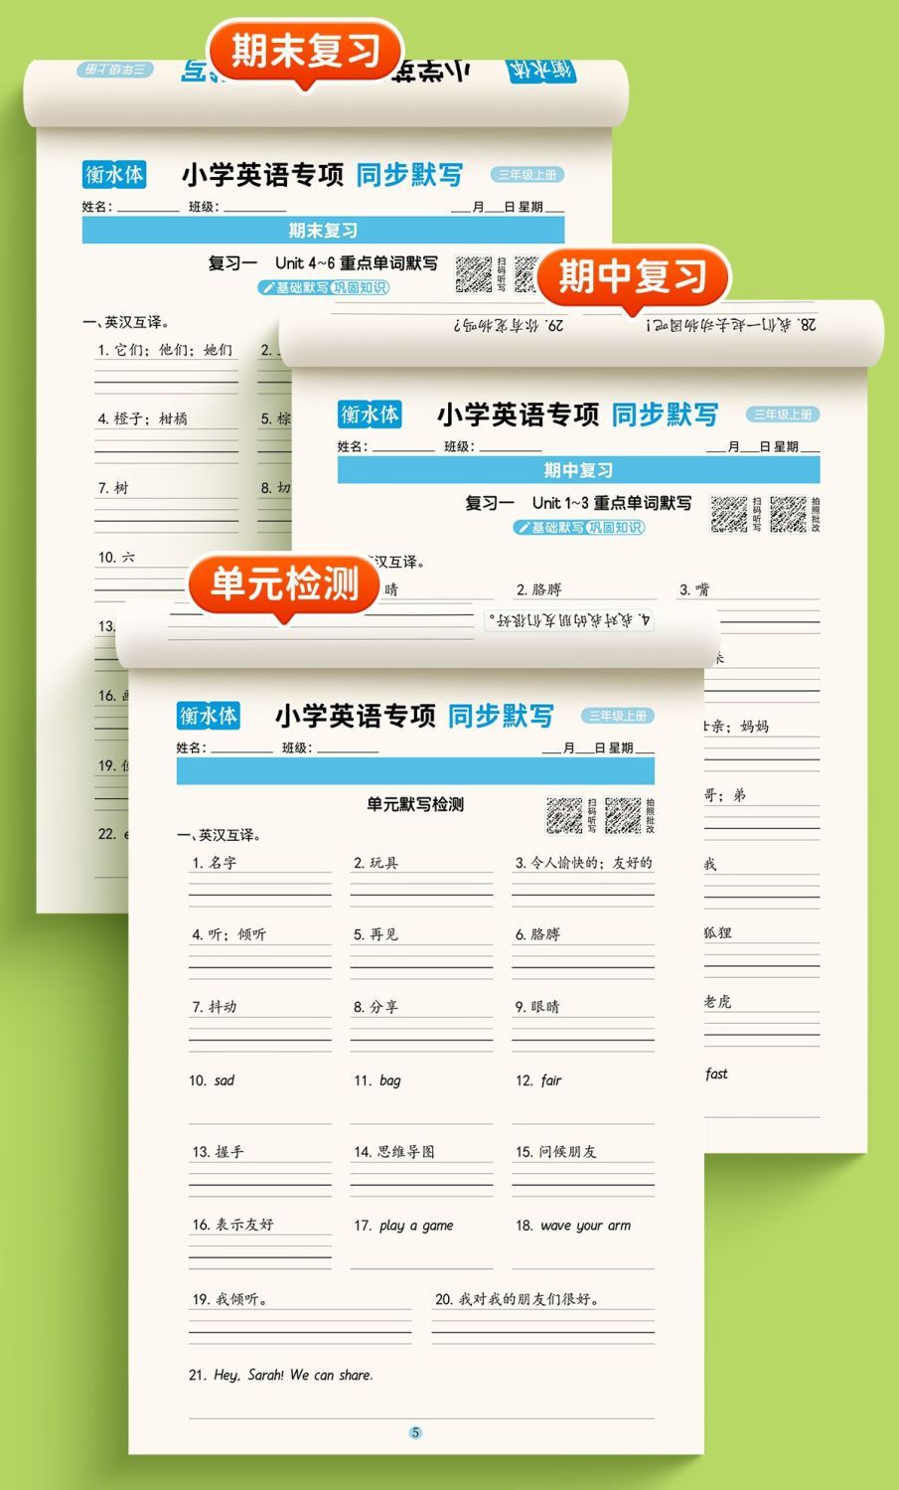Click question 2. 玩具

[375, 863]
